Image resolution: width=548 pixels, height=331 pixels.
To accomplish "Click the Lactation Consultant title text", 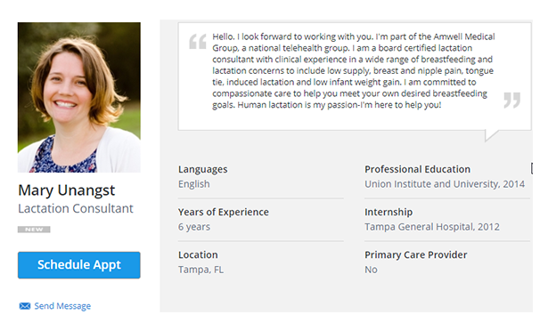I will [x=76, y=208].
